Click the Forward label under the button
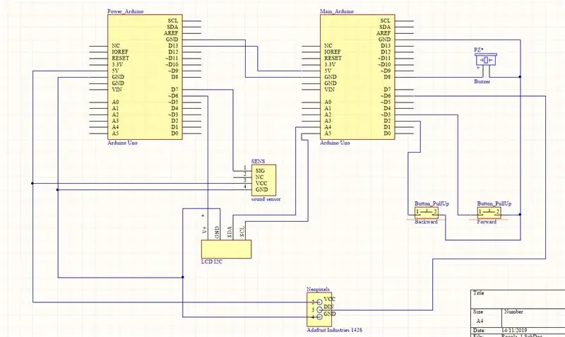565x337 pixels. [x=487, y=222]
